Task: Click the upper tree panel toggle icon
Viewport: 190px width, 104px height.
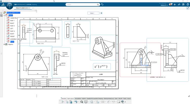Action: point(1,13)
